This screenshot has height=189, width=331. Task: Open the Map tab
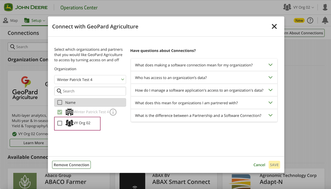click(x=11, y=21)
